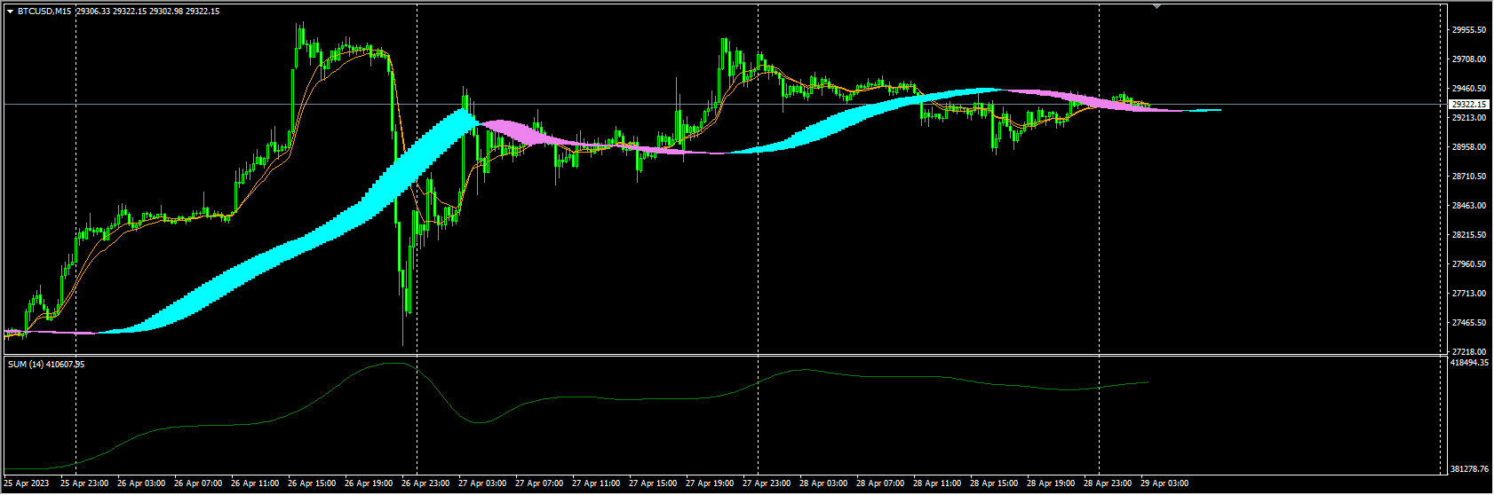This screenshot has width=1494, height=495.
Task: Click price scale value 27713.00
Action: tap(1469, 293)
